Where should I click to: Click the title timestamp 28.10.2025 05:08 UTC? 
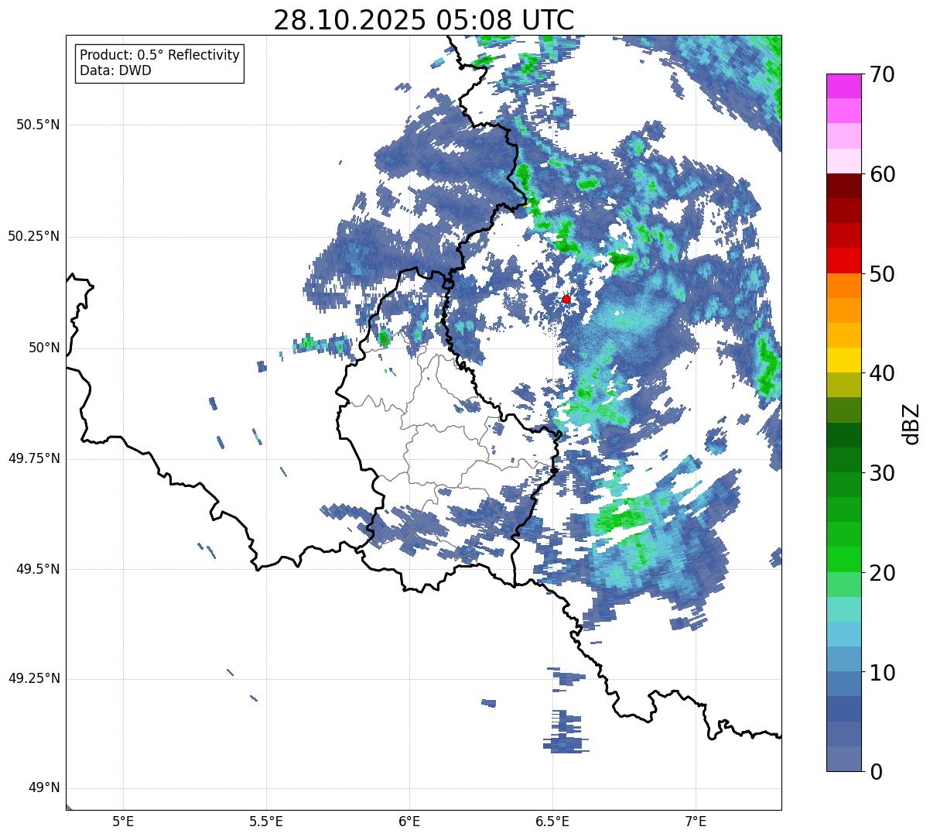tap(424, 20)
